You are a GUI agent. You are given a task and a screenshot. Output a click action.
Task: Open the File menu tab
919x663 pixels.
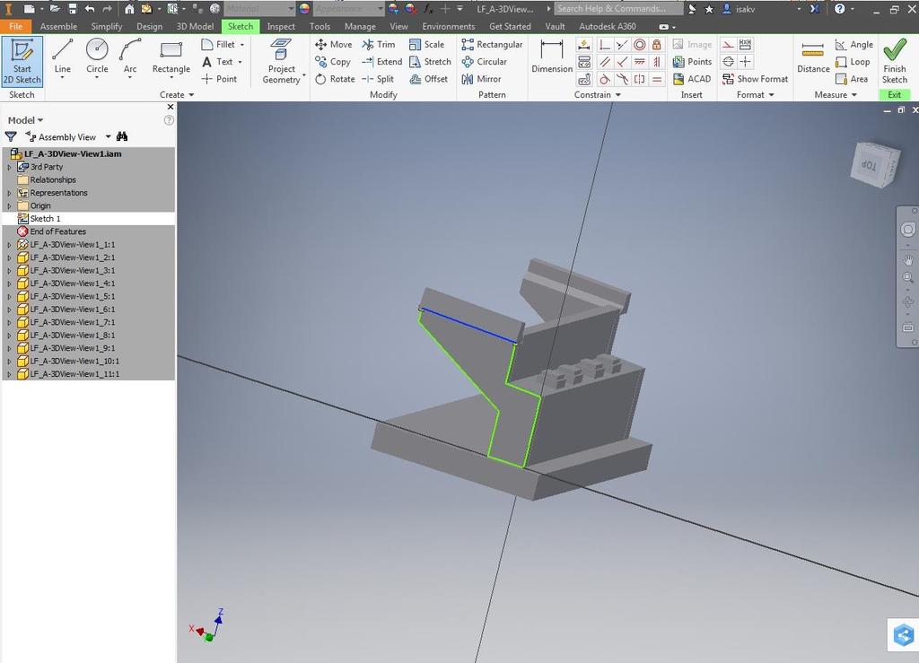coord(16,26)
